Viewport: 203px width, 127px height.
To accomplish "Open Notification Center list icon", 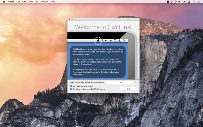I will 198,2.
